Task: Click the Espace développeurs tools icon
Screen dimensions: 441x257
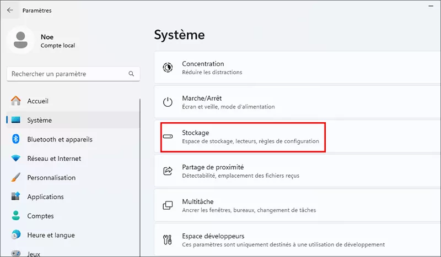Action: click(168, 240)
